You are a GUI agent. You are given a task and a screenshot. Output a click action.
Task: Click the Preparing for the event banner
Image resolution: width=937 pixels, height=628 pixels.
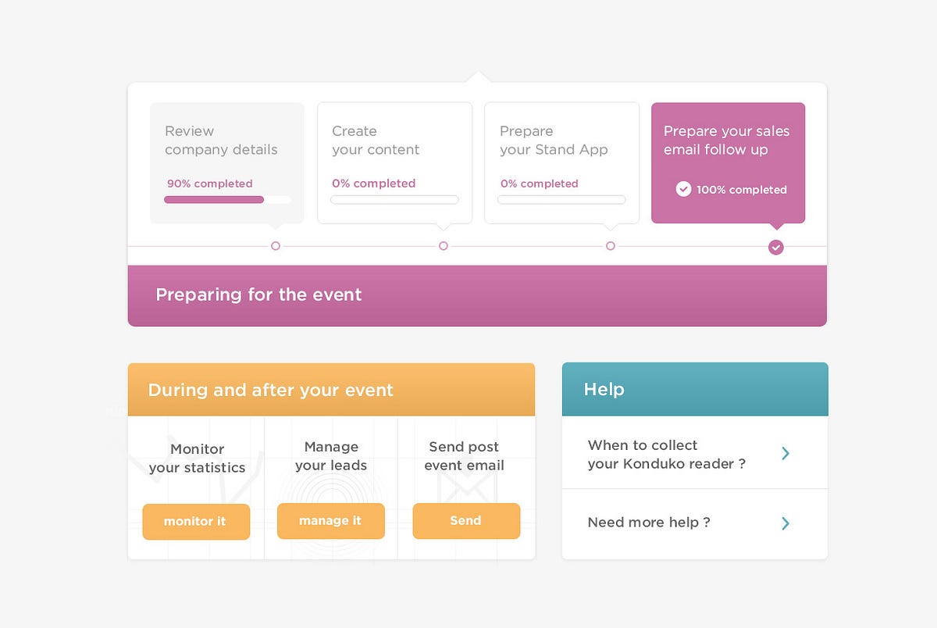pyautogui.click(x=477, y=295)
